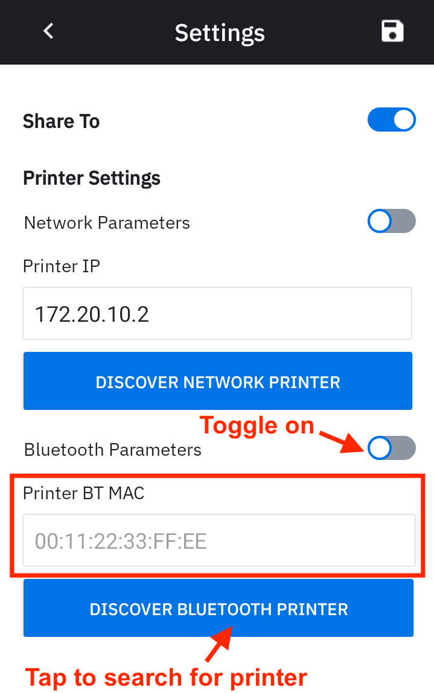Disable the Share To switch
The height and width of the screenshot is (693, 434).
click(x=391, y=120)
